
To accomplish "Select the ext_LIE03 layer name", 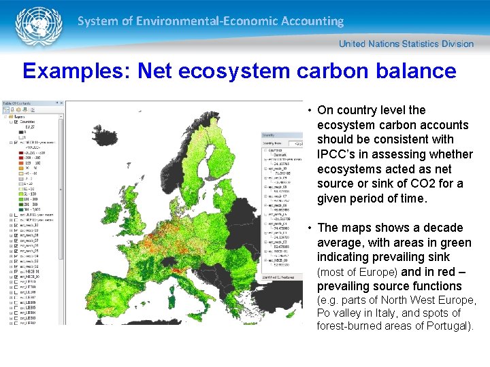I will [28, 318].
